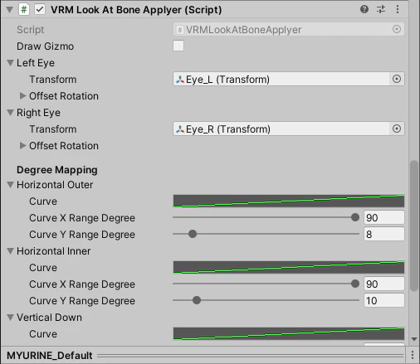This screenshot has width=420, height=364.
Task: Expand Left Eye Offset Rotation
Action: 22,96
